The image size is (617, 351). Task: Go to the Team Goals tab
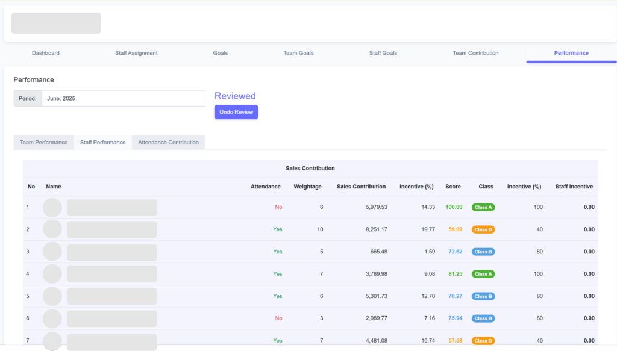pyautogui.click(x=298, y=53)
